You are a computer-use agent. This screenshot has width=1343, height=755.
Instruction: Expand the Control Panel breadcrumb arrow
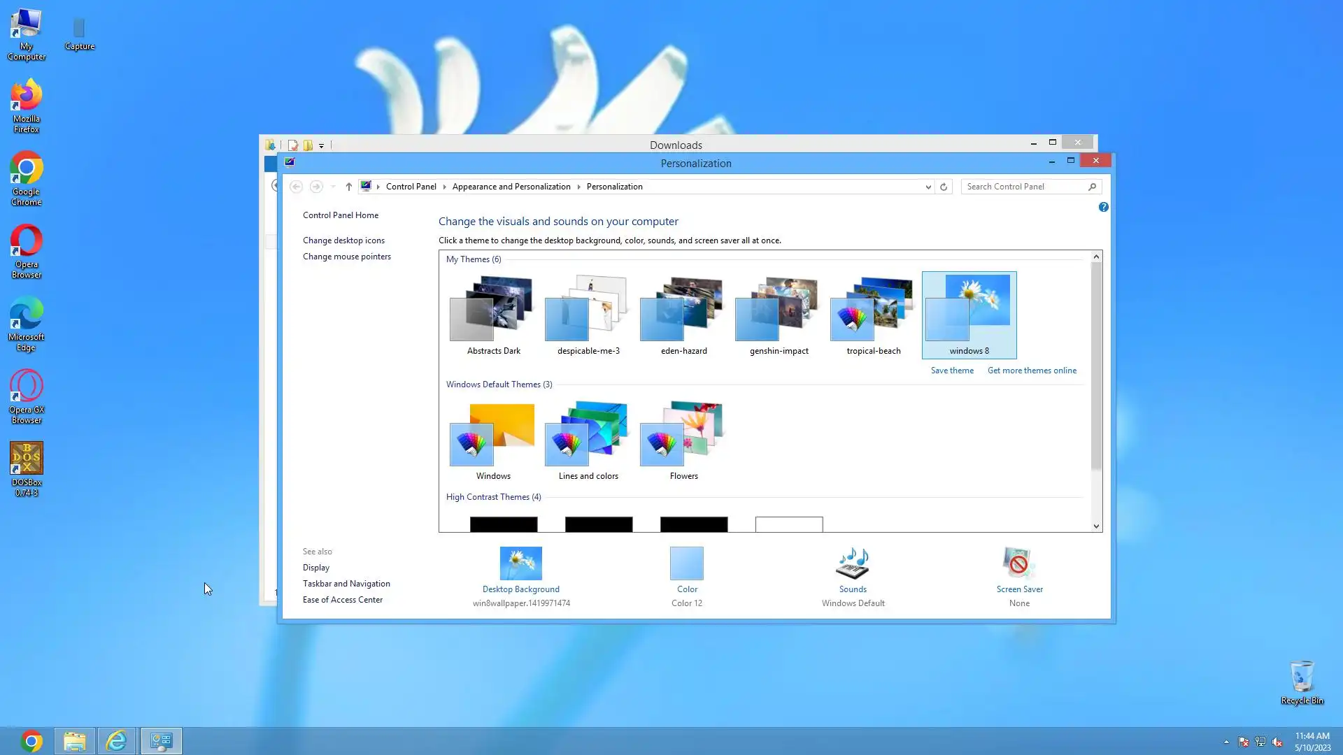click(x=444, y=187)
